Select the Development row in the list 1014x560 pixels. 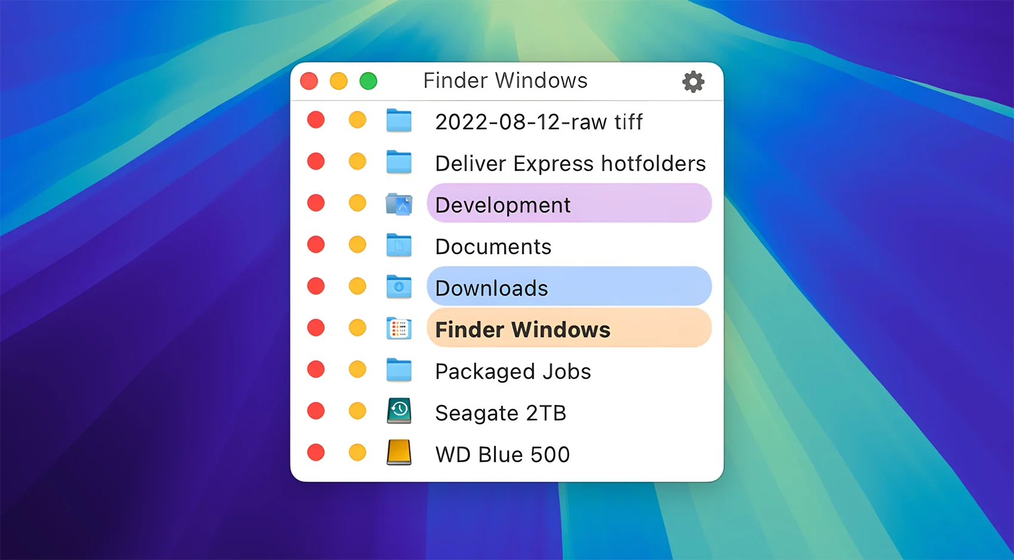(568, 204)
